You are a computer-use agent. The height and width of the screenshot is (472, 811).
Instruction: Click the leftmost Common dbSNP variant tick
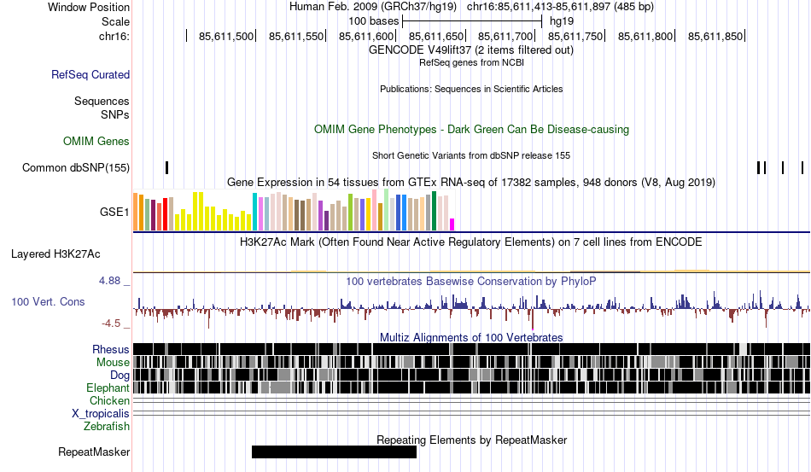(x=167, y=167)
